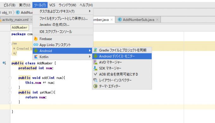Click closing fold marker of getNum method
The image size is (215, 123).
tap(10, 102)
